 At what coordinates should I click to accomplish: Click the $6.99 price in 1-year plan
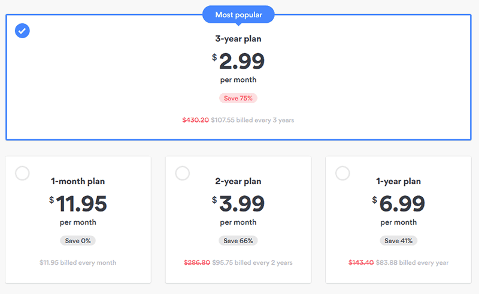pyautogui.click(x=402, y=204)
